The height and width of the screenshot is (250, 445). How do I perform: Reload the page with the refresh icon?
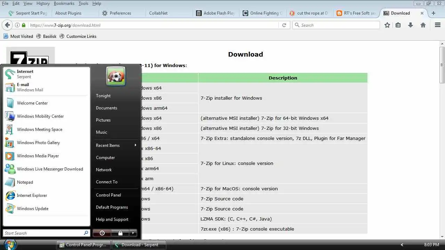point(284,25)
